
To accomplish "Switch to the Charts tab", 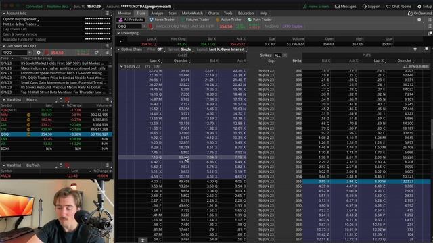I will [x=213, y=13].
